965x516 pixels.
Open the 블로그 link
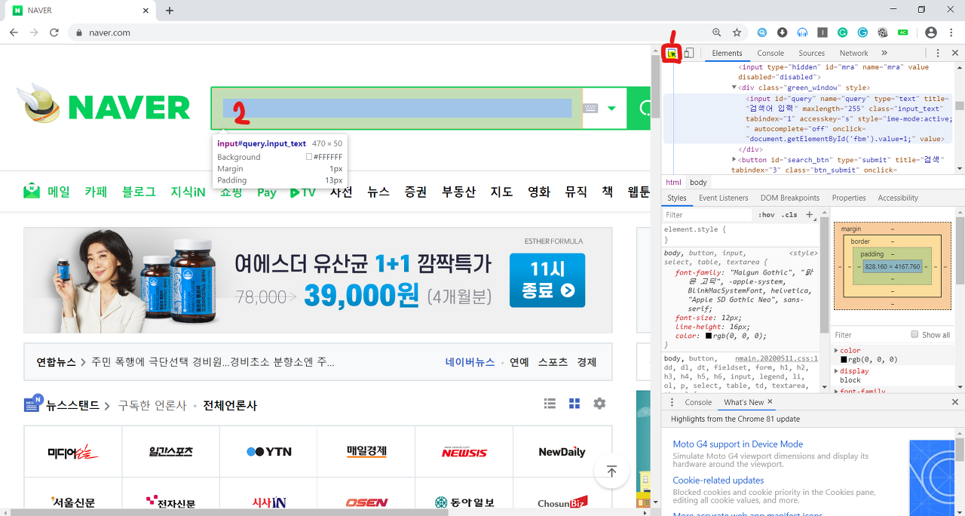(x=139, y=192)
